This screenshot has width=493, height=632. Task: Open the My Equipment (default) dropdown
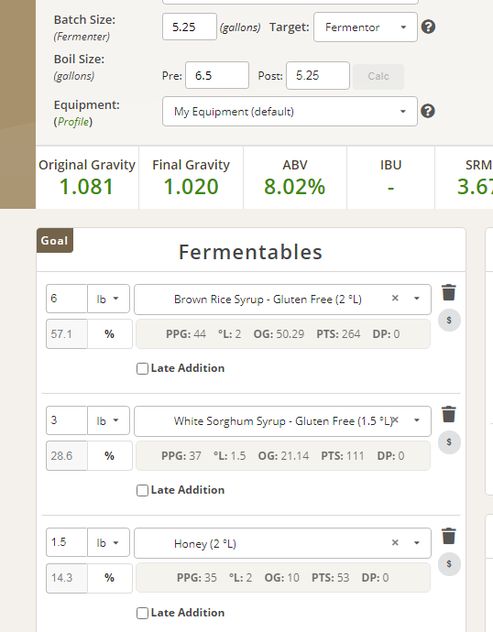click(290, 111)
